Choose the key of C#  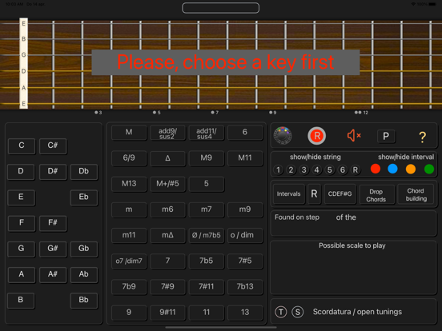pyautogui.click(x=53, y=146)
